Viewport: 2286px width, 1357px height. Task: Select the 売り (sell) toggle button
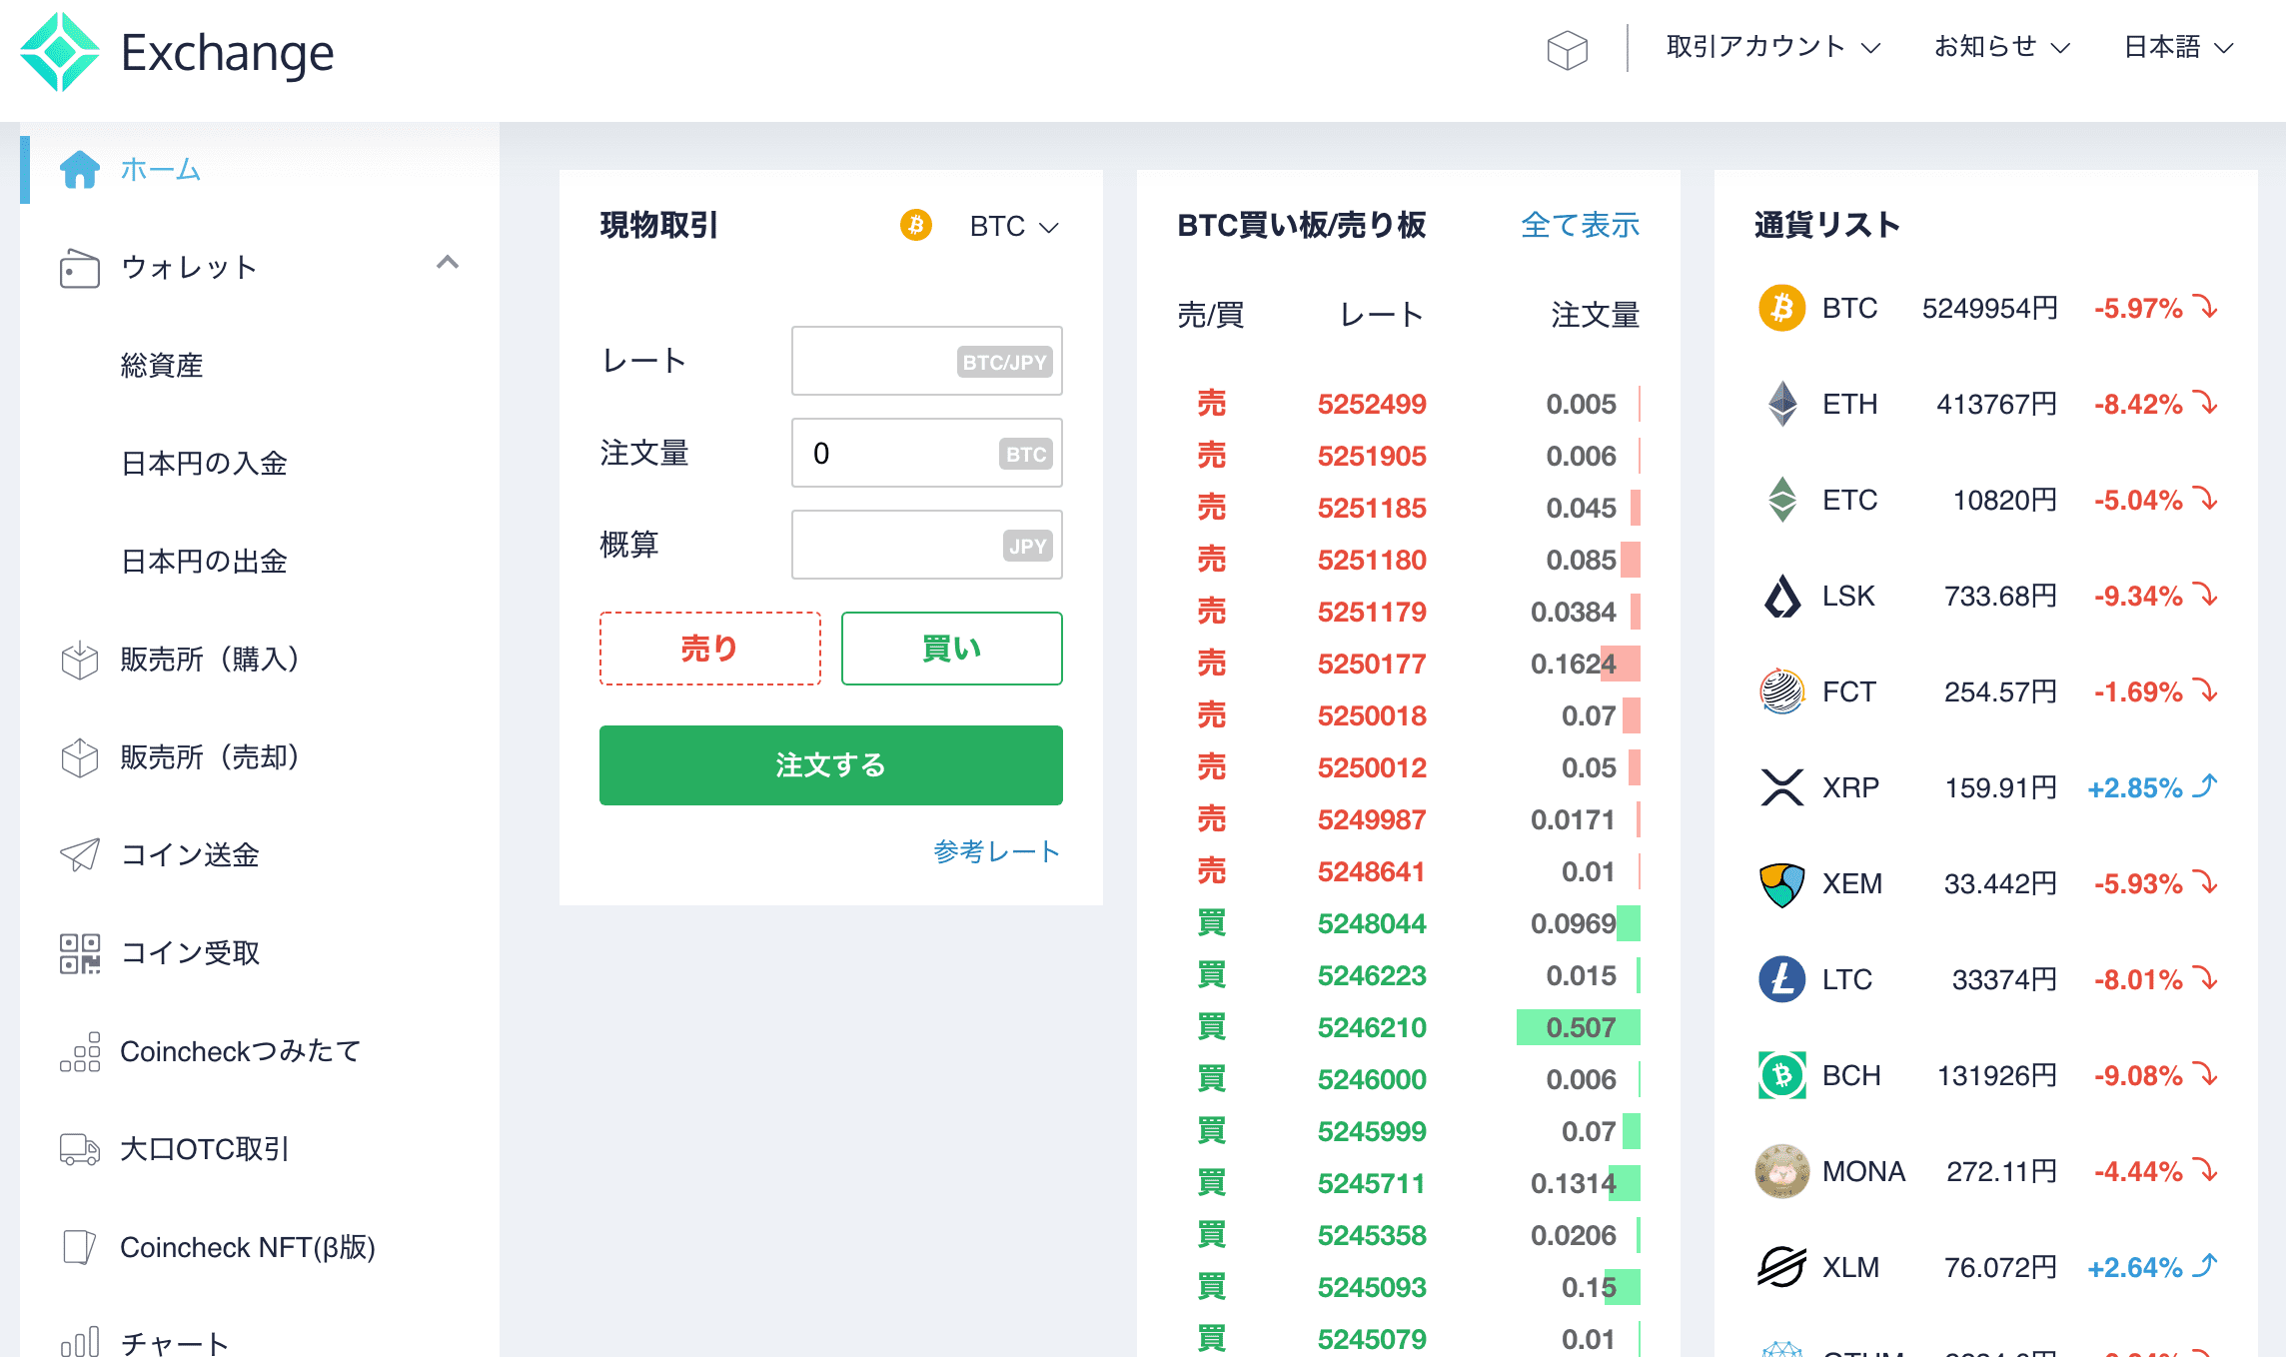click(x=709, y=649)
